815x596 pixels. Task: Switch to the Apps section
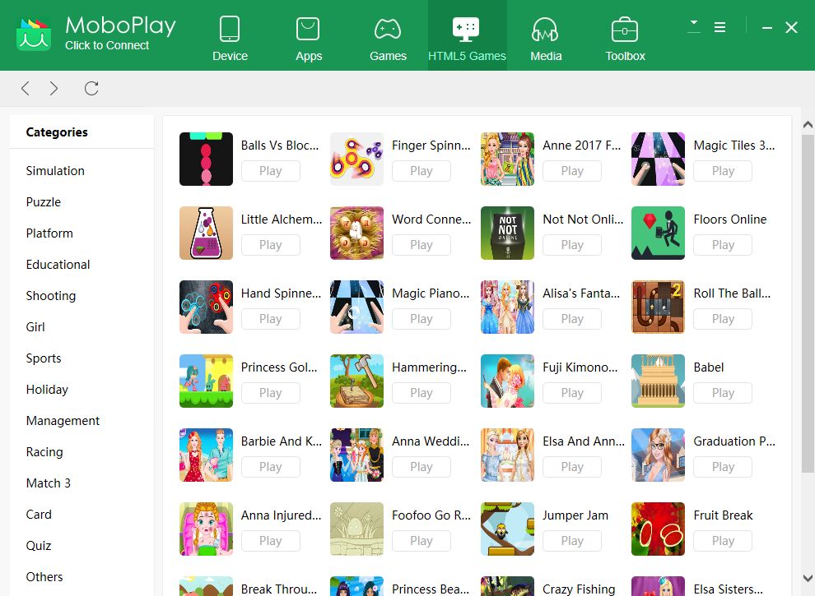point(309,35)
